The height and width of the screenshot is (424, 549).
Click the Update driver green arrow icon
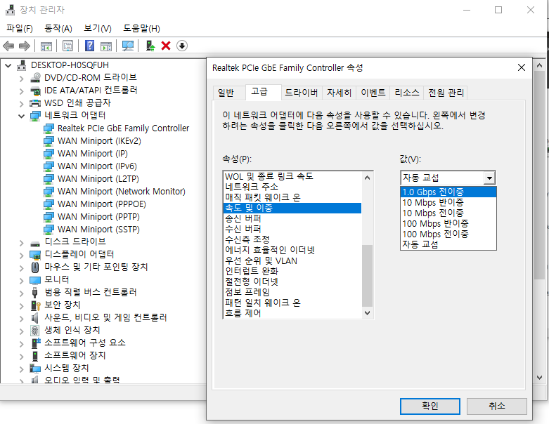(x=150, y=46)
